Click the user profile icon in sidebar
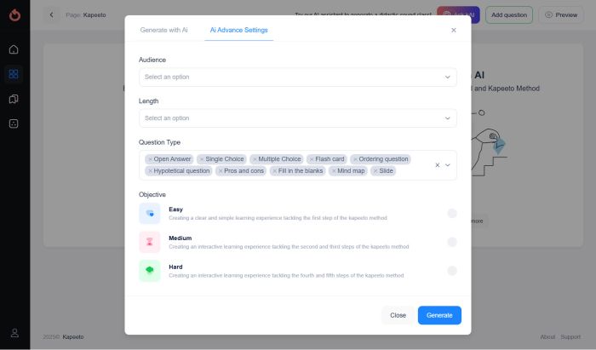The width and height of the screenshot is (596, 350). tap(14, 333)
